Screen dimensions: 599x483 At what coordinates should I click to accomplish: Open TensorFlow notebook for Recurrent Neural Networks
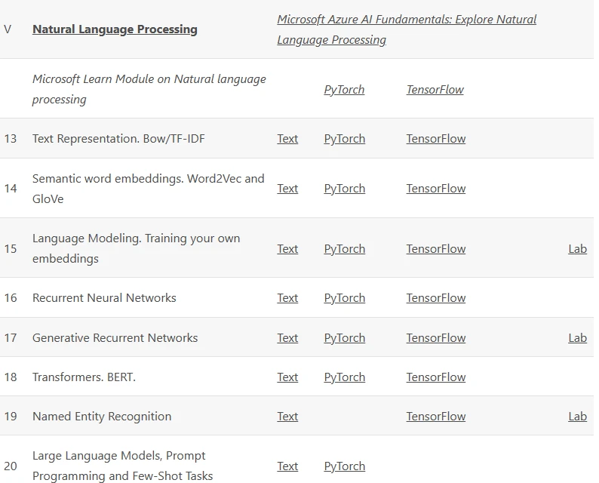[436, 297]
